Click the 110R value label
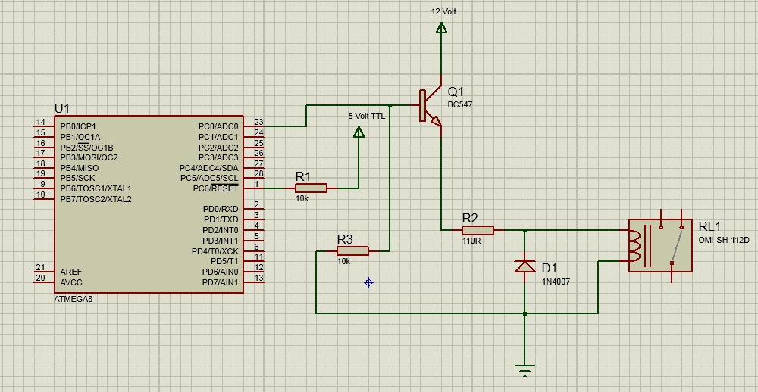 471,241
